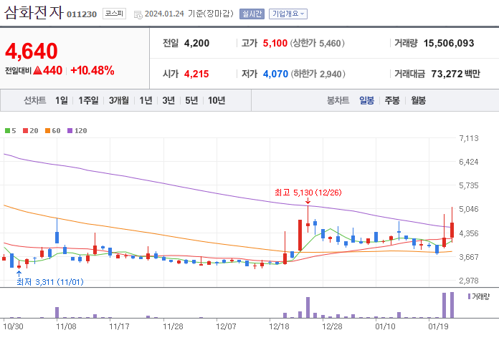
Task: Click the orange 60-day moving average swatch
Action: pyautogui.click(x=48, y=130)
